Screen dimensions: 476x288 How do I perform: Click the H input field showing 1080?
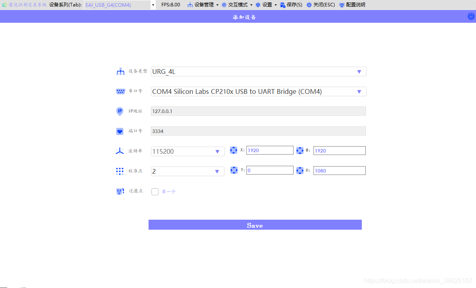point(339,171)
